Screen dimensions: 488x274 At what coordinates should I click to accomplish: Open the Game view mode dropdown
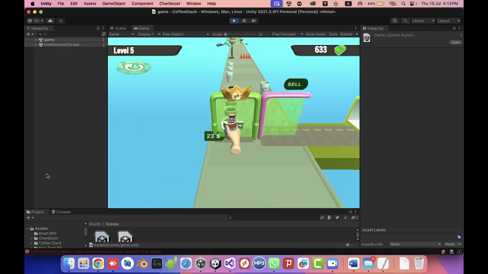point(121,34)
